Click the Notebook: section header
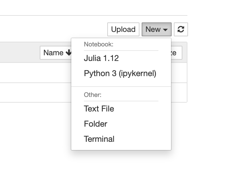 click(x=98, y=44)
